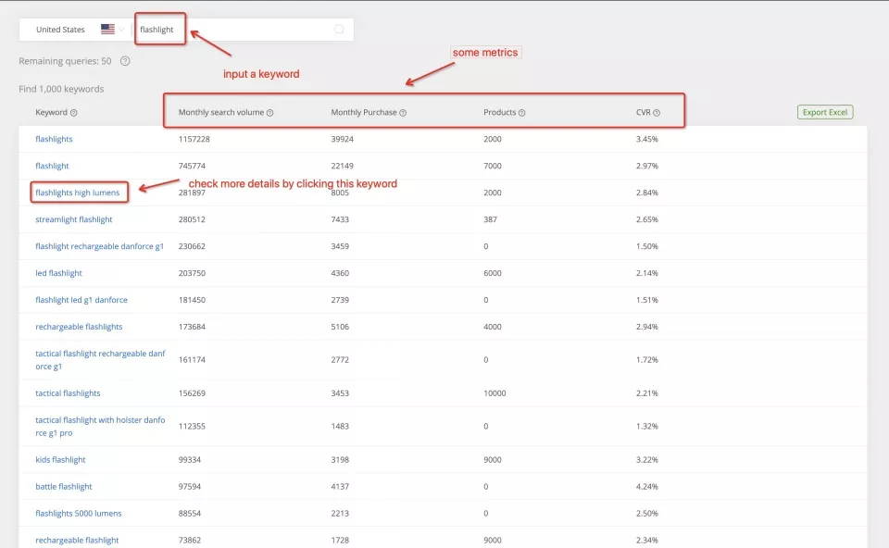
Task: Click the Keyword column header
Action: (x=51, y=112)
